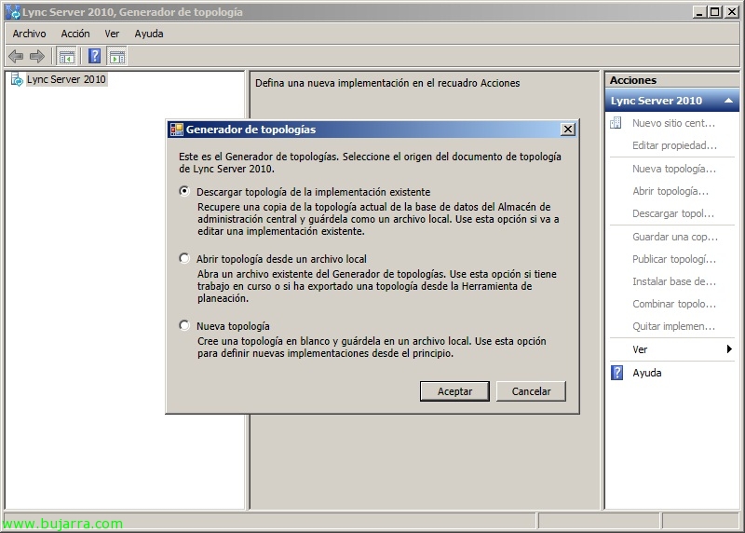Click the Ver item in Acciones pane
Screen dimensions: 745x533
(x=640, y=349)
